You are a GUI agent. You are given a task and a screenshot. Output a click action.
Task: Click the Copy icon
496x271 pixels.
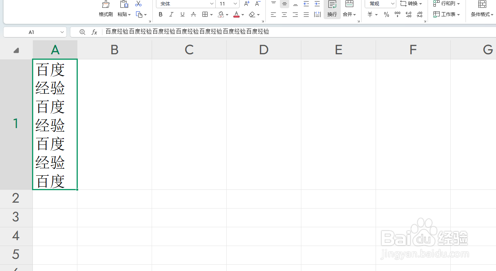click(139, 14)
